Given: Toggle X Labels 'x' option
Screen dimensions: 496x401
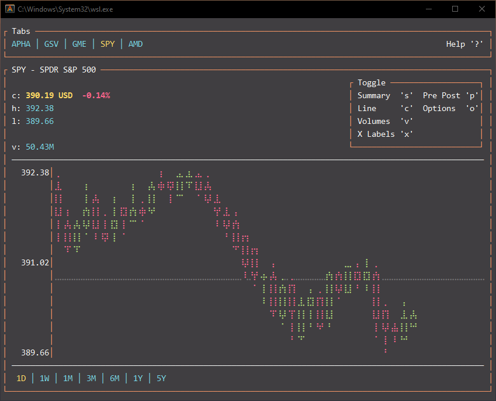Looking at the screenshot, I should 385,134.
